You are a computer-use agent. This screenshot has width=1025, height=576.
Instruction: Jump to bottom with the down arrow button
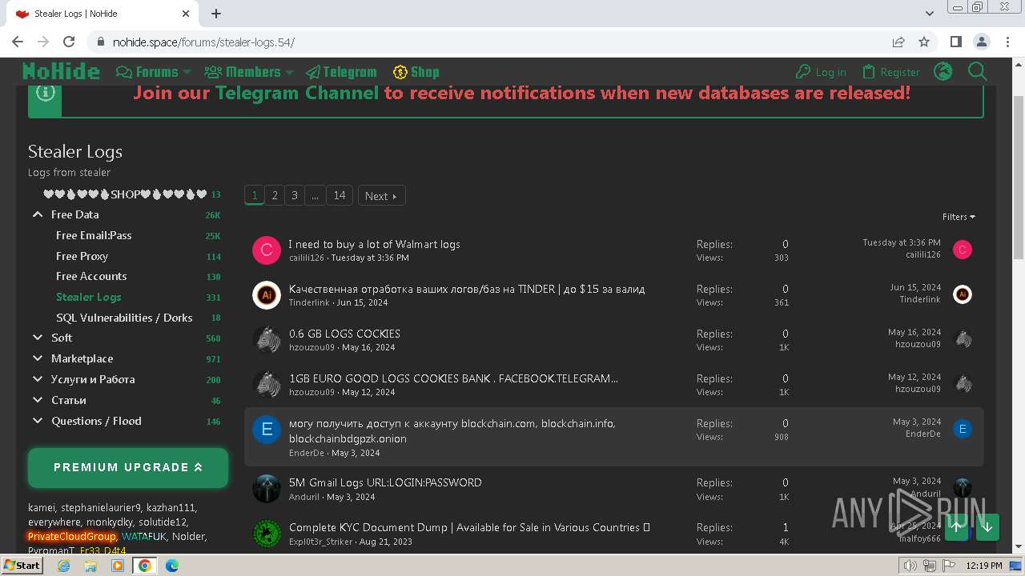[x=987, y=527]
